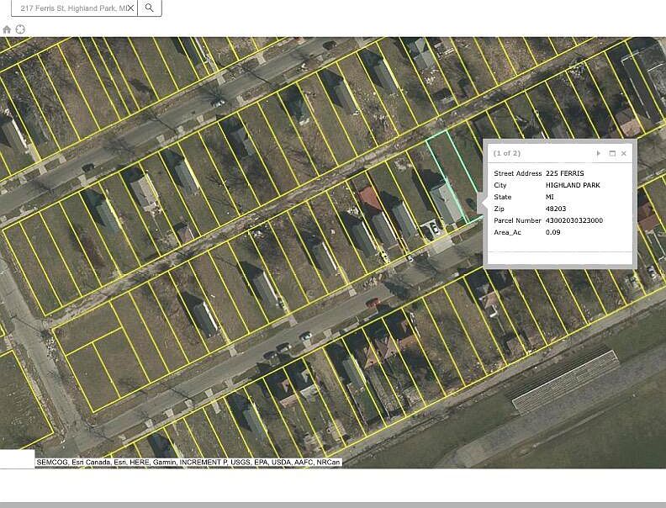Screen dimensions: 666x508
Task: Click the SEMCOG Esri attribution text
Action: [x=188, y=462]
